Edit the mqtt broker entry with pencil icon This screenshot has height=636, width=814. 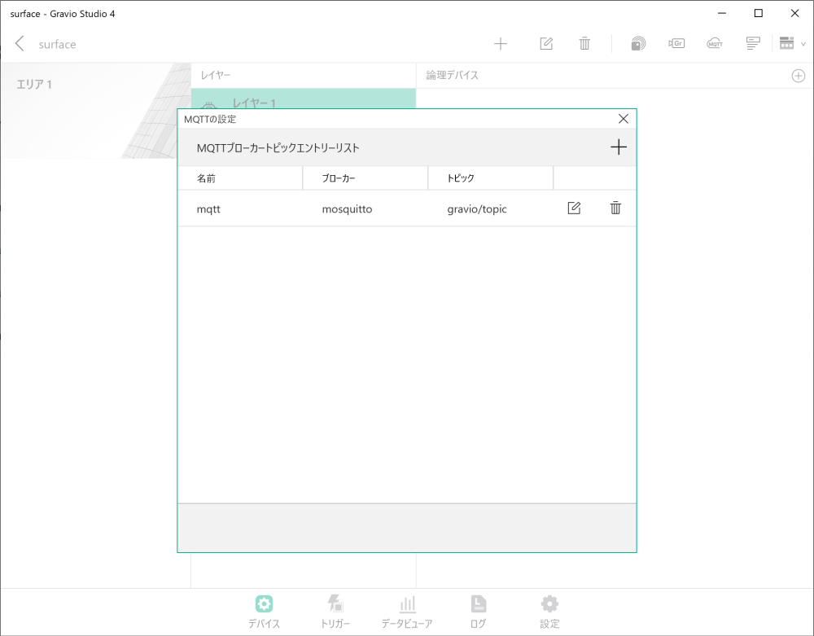click(574, 208)
